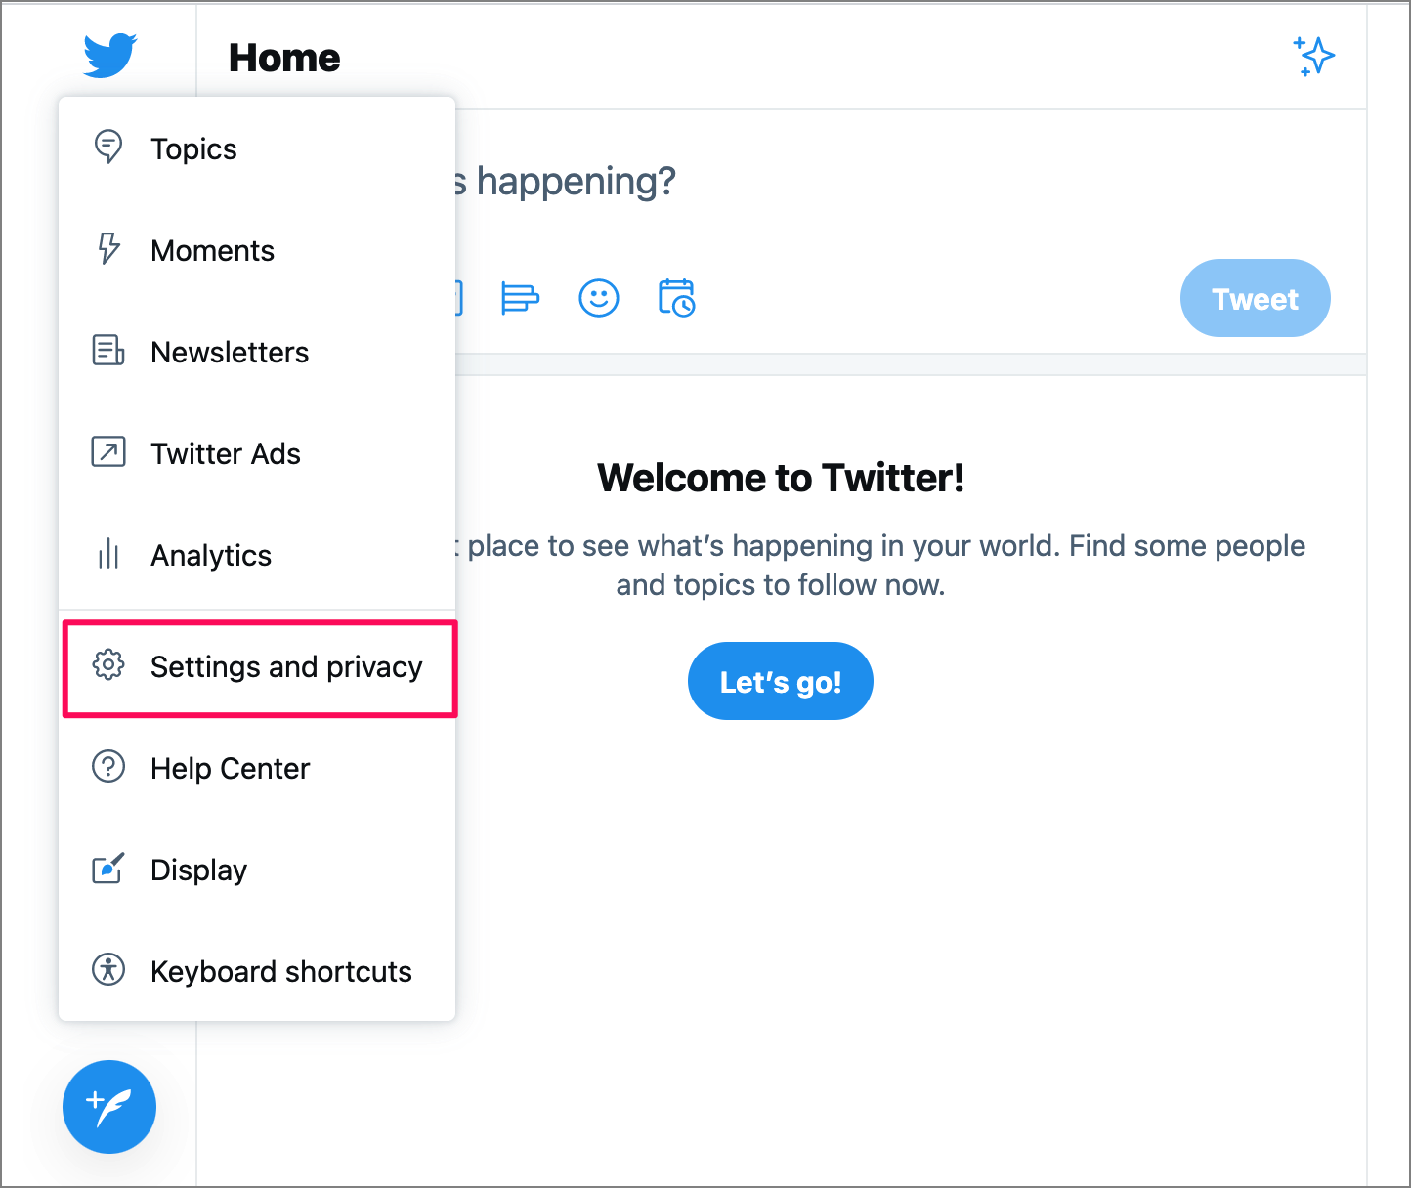Click the bar chart icon next to Analytics
The height and width of the screenshot is (1188, 1411).
point(107,554)
